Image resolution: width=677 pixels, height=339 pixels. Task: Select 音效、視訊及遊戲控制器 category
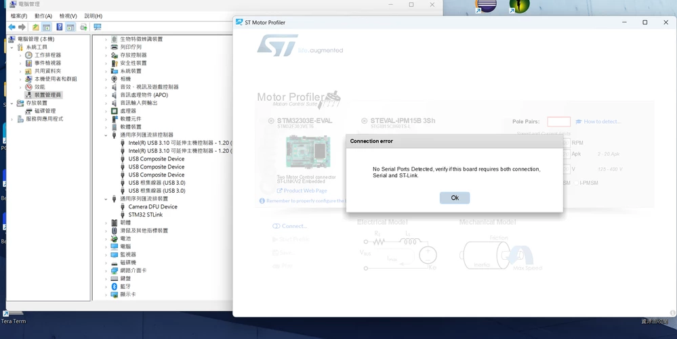pos(149,87)
